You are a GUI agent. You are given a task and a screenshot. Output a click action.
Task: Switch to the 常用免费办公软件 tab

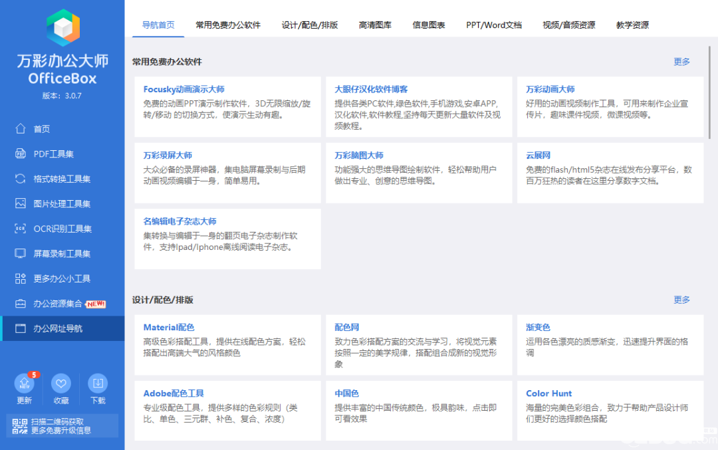(228, 25)
